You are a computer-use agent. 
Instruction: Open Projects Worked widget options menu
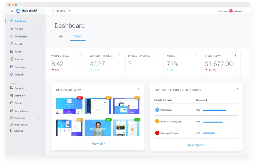point(158,55)
